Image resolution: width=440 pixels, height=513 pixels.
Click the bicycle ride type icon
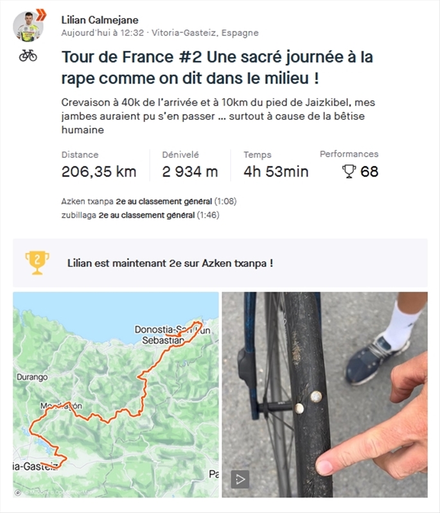[x=28, y=56]
